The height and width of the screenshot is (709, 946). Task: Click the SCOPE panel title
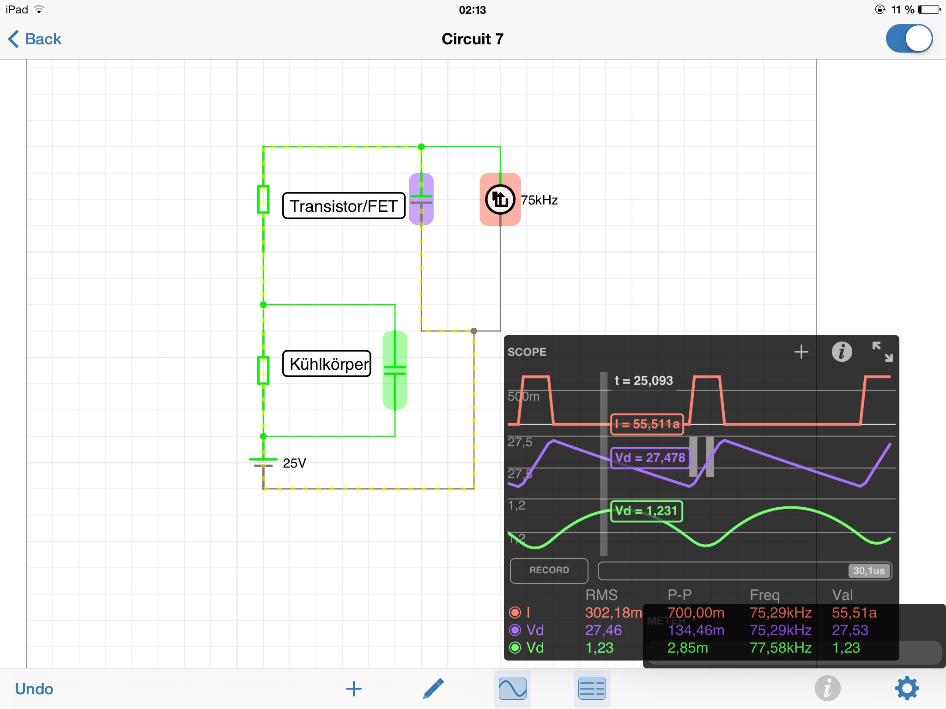click(527, 352)
